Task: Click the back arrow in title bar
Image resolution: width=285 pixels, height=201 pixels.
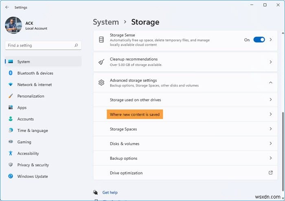Action: pyautogui.click(x=7, y=7)
